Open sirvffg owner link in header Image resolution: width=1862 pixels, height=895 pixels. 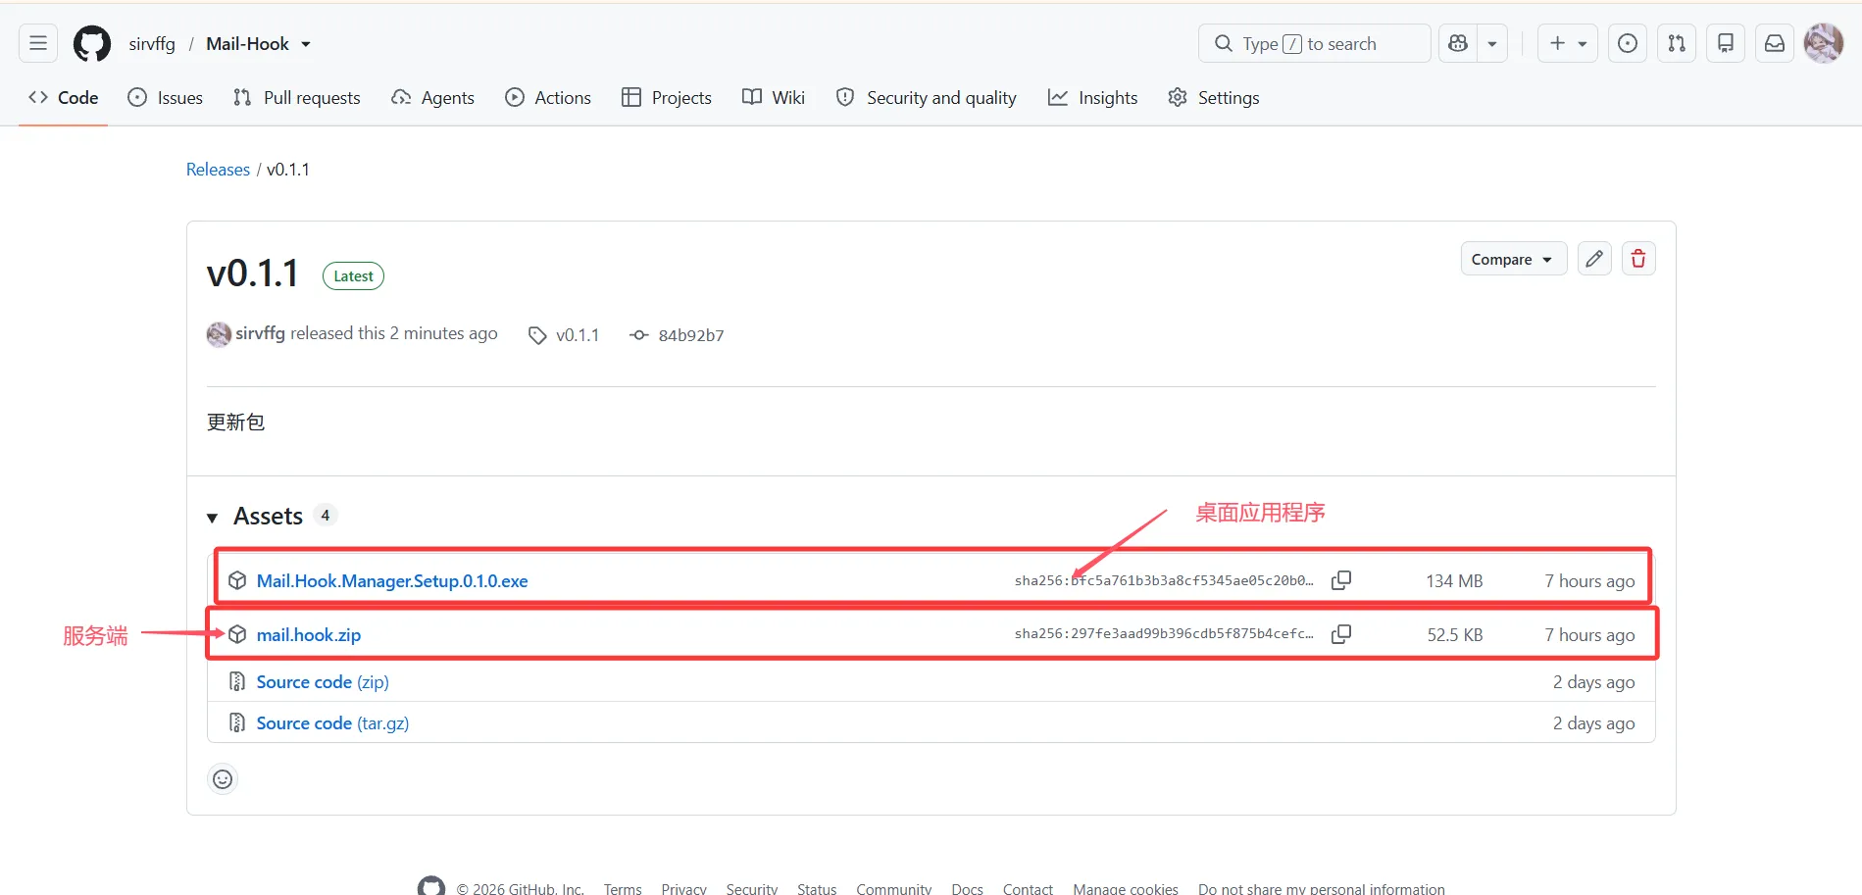152,44
